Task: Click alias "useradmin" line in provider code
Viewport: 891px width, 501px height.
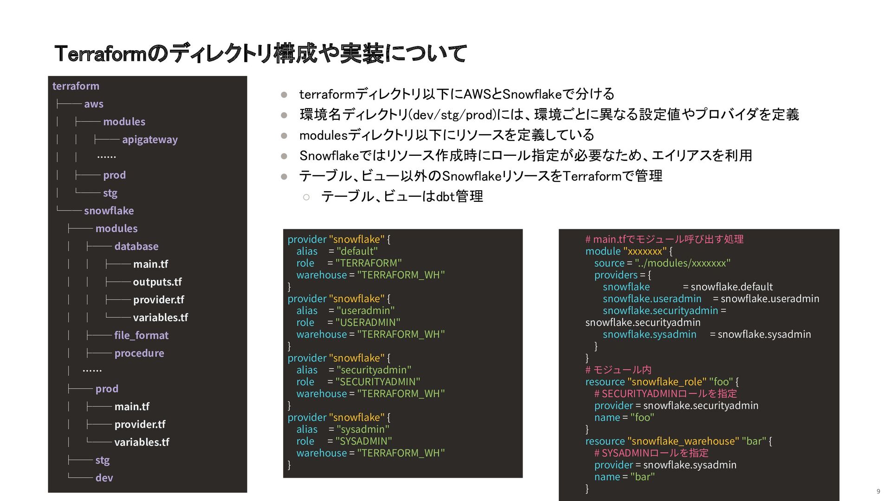Action: click(x=346, y=310)
